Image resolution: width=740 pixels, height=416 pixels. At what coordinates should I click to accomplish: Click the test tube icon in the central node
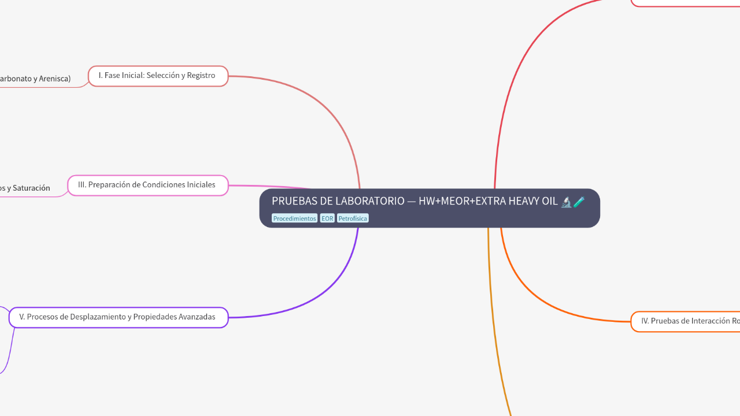pos(579,202)
